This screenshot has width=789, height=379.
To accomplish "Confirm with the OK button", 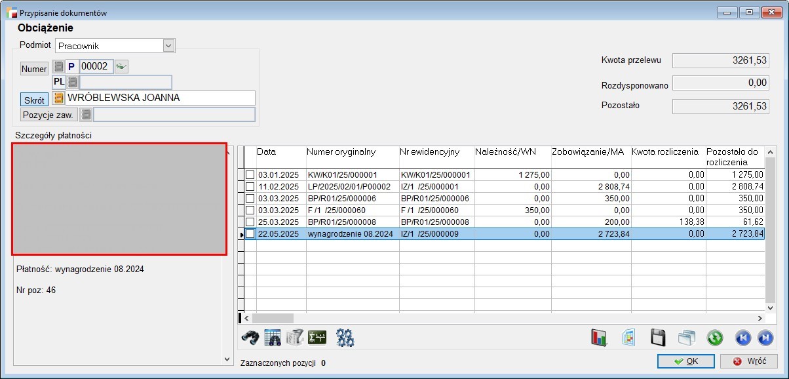I will pos(686,361).
